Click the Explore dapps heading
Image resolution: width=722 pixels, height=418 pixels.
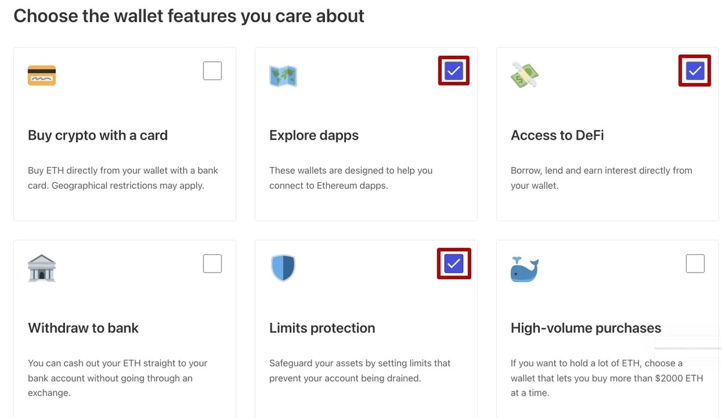tap(313, 135)
